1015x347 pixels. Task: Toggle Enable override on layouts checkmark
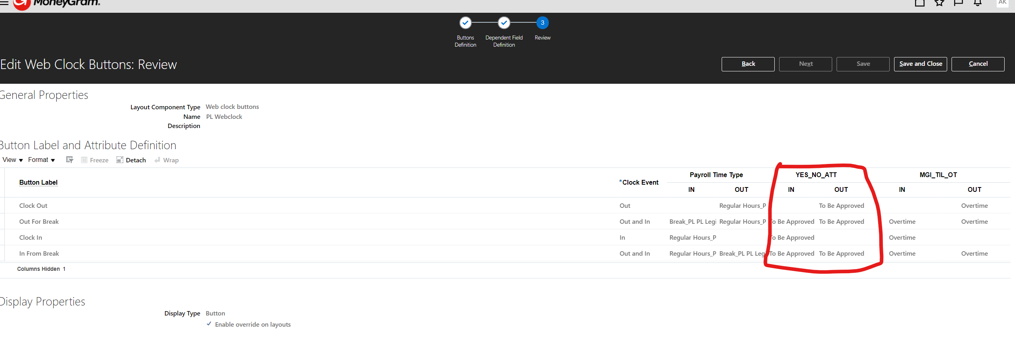click(x=209, y=324)
